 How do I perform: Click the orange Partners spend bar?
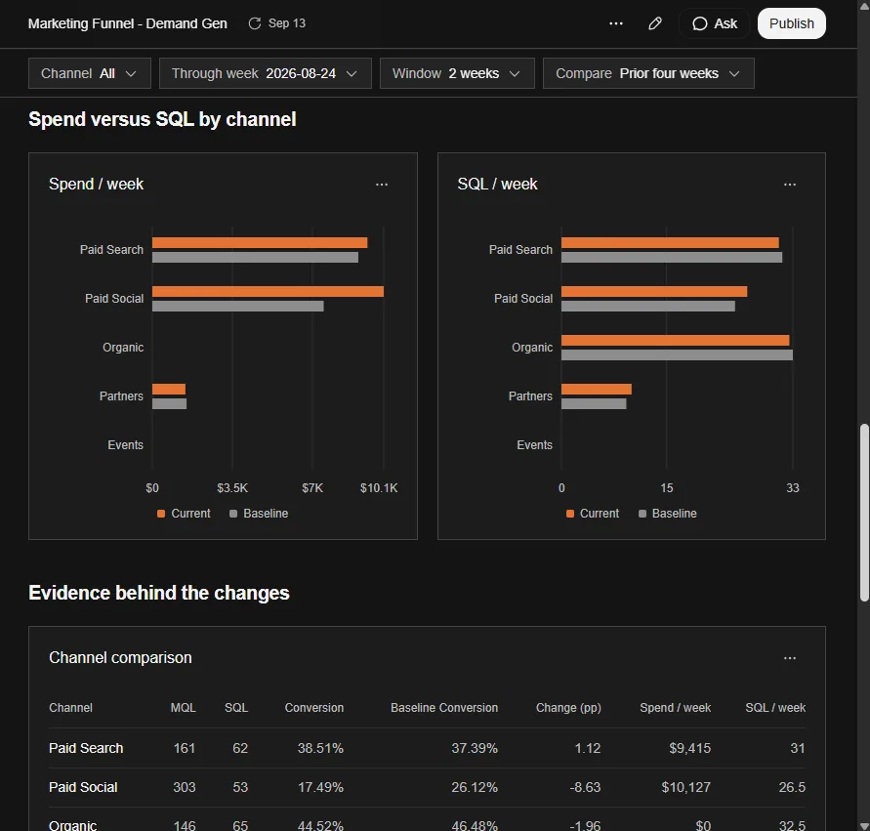(169, 390)
